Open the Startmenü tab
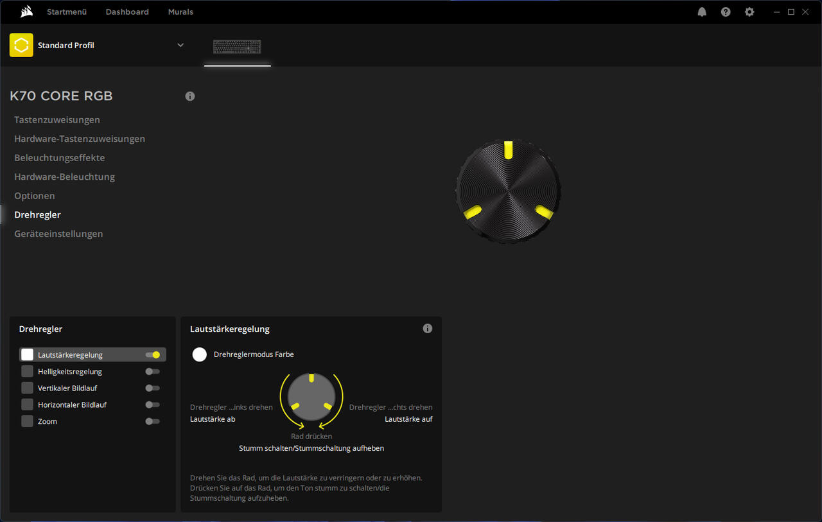Image resolution: width=822 pixels, height=522 pixels. pyautogui.click(x=67, y=12)
